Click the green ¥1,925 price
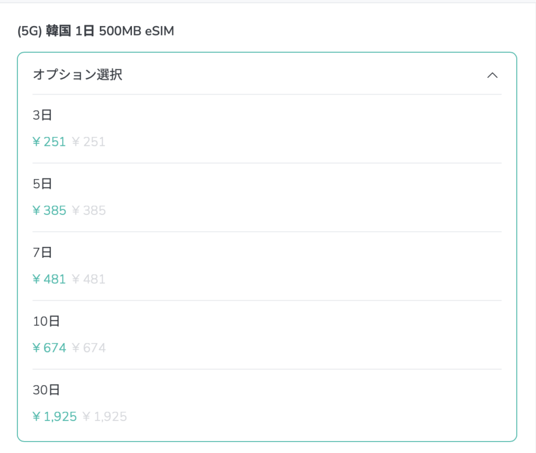This screenshot has width=536, height=453. pyautogui.click(x=54, y=416)
